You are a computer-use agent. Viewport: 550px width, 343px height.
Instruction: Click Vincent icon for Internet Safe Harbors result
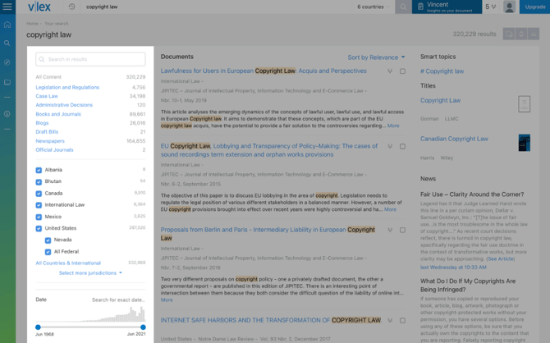pyautogui.click(x=390, y=321)
